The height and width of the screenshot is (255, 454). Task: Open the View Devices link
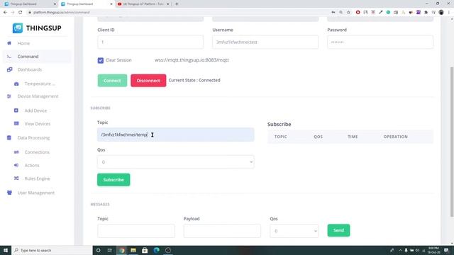[x=38, y=124]
